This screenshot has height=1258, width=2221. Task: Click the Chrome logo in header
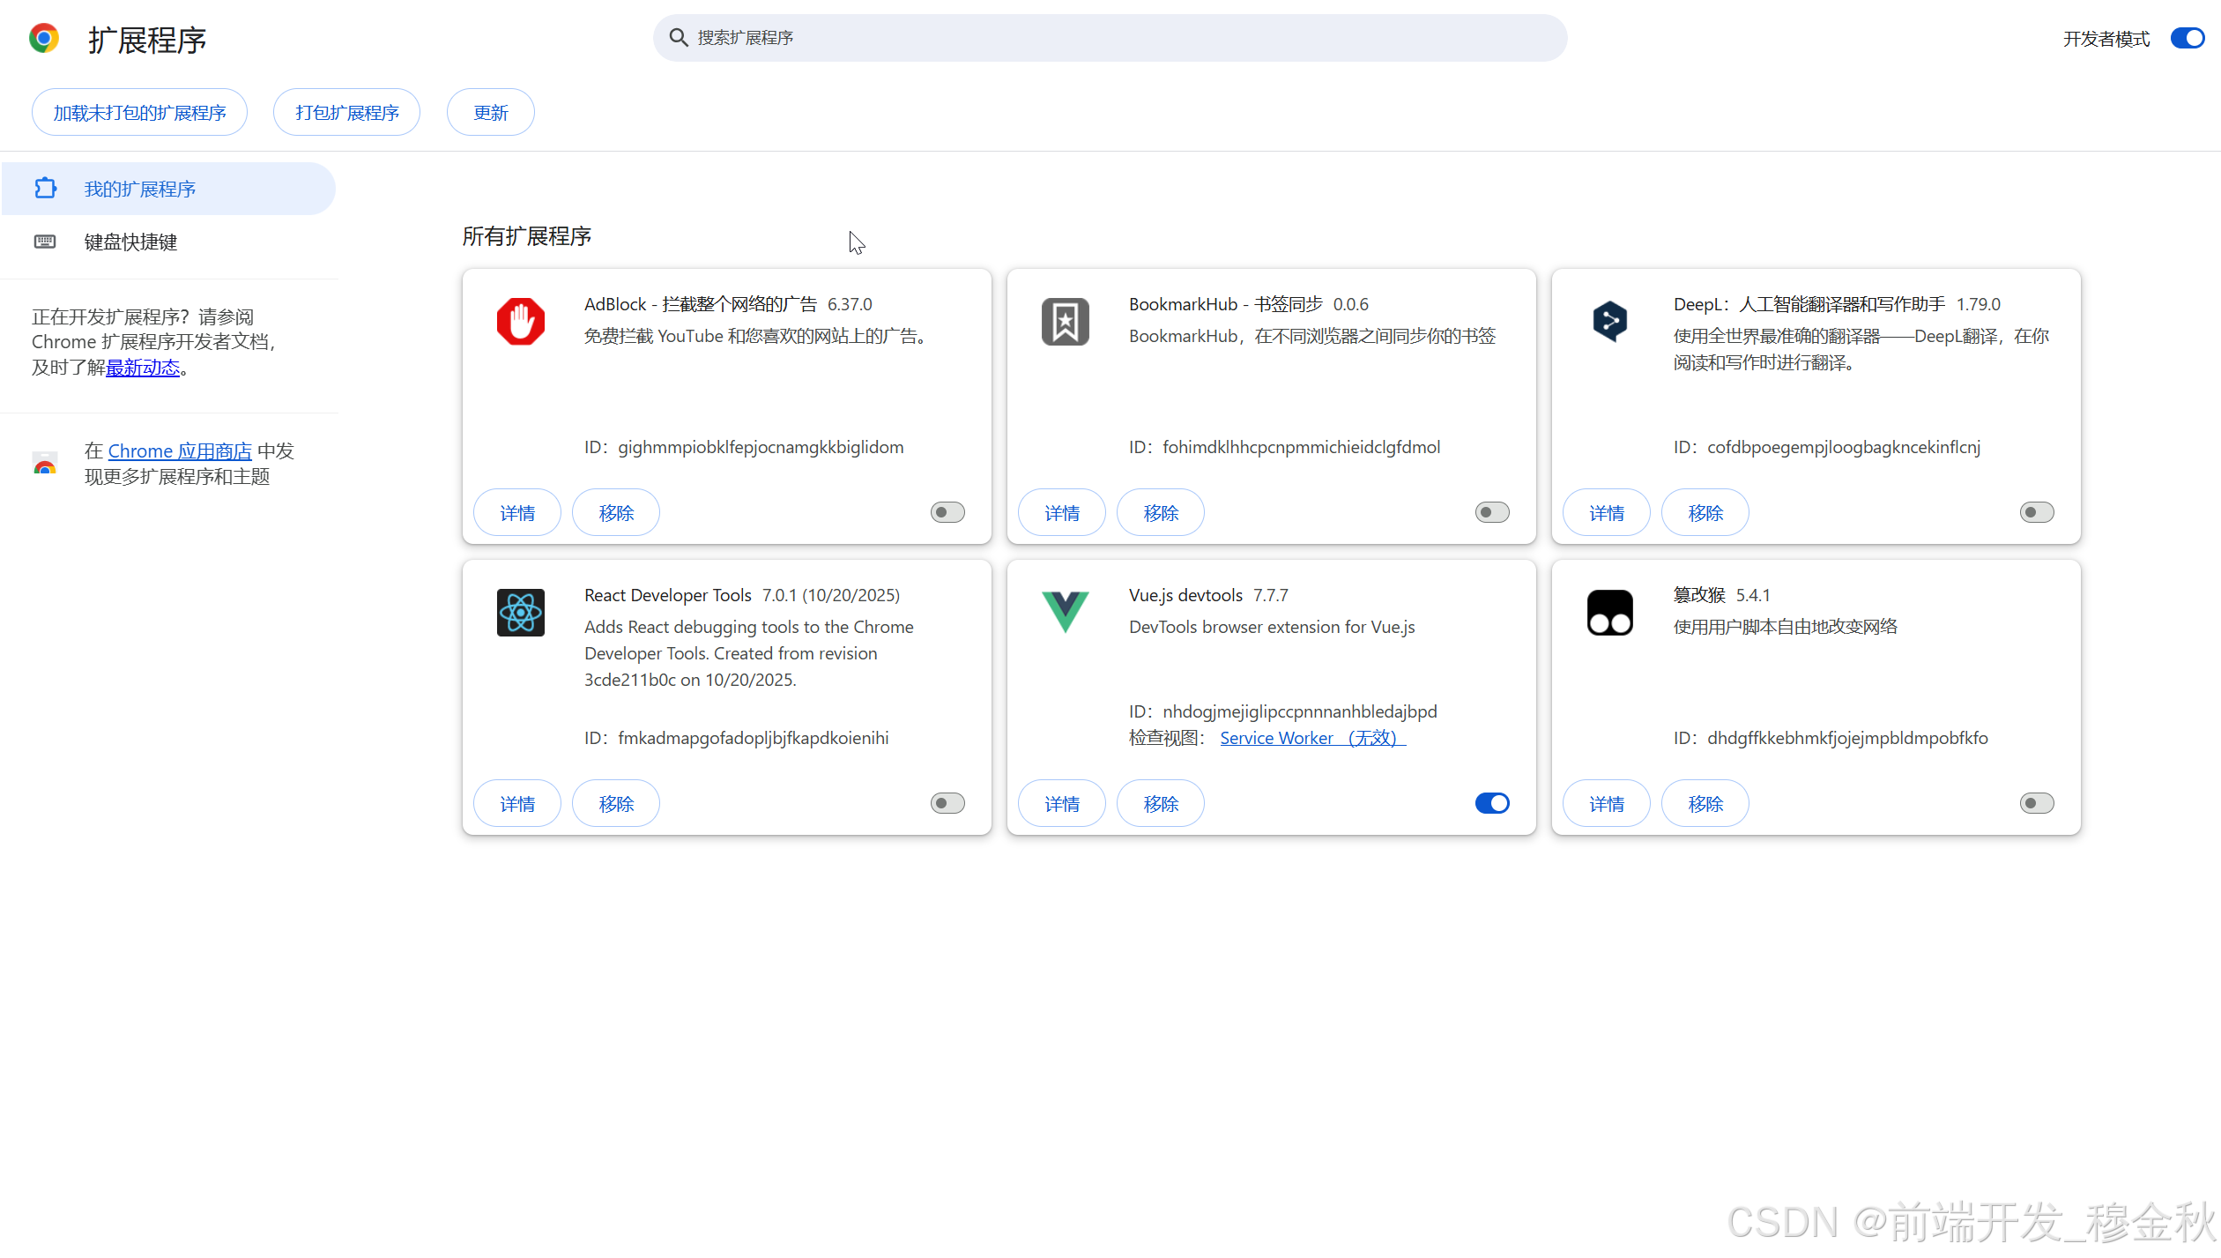[x=44, y=39]
